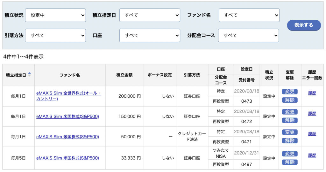Click the receipt number 0471 cell

click(x=247, y=142)
